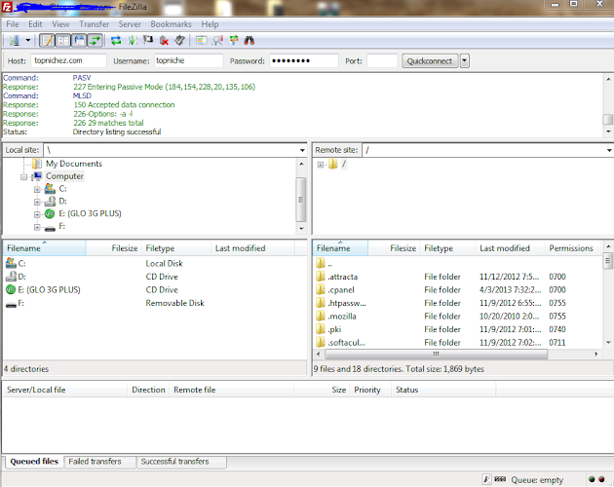This screenshot has height=487, width=614.
Task: Open the Help menu
Action: pos(210,24)
